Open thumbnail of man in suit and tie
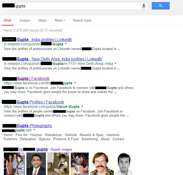 36,164
